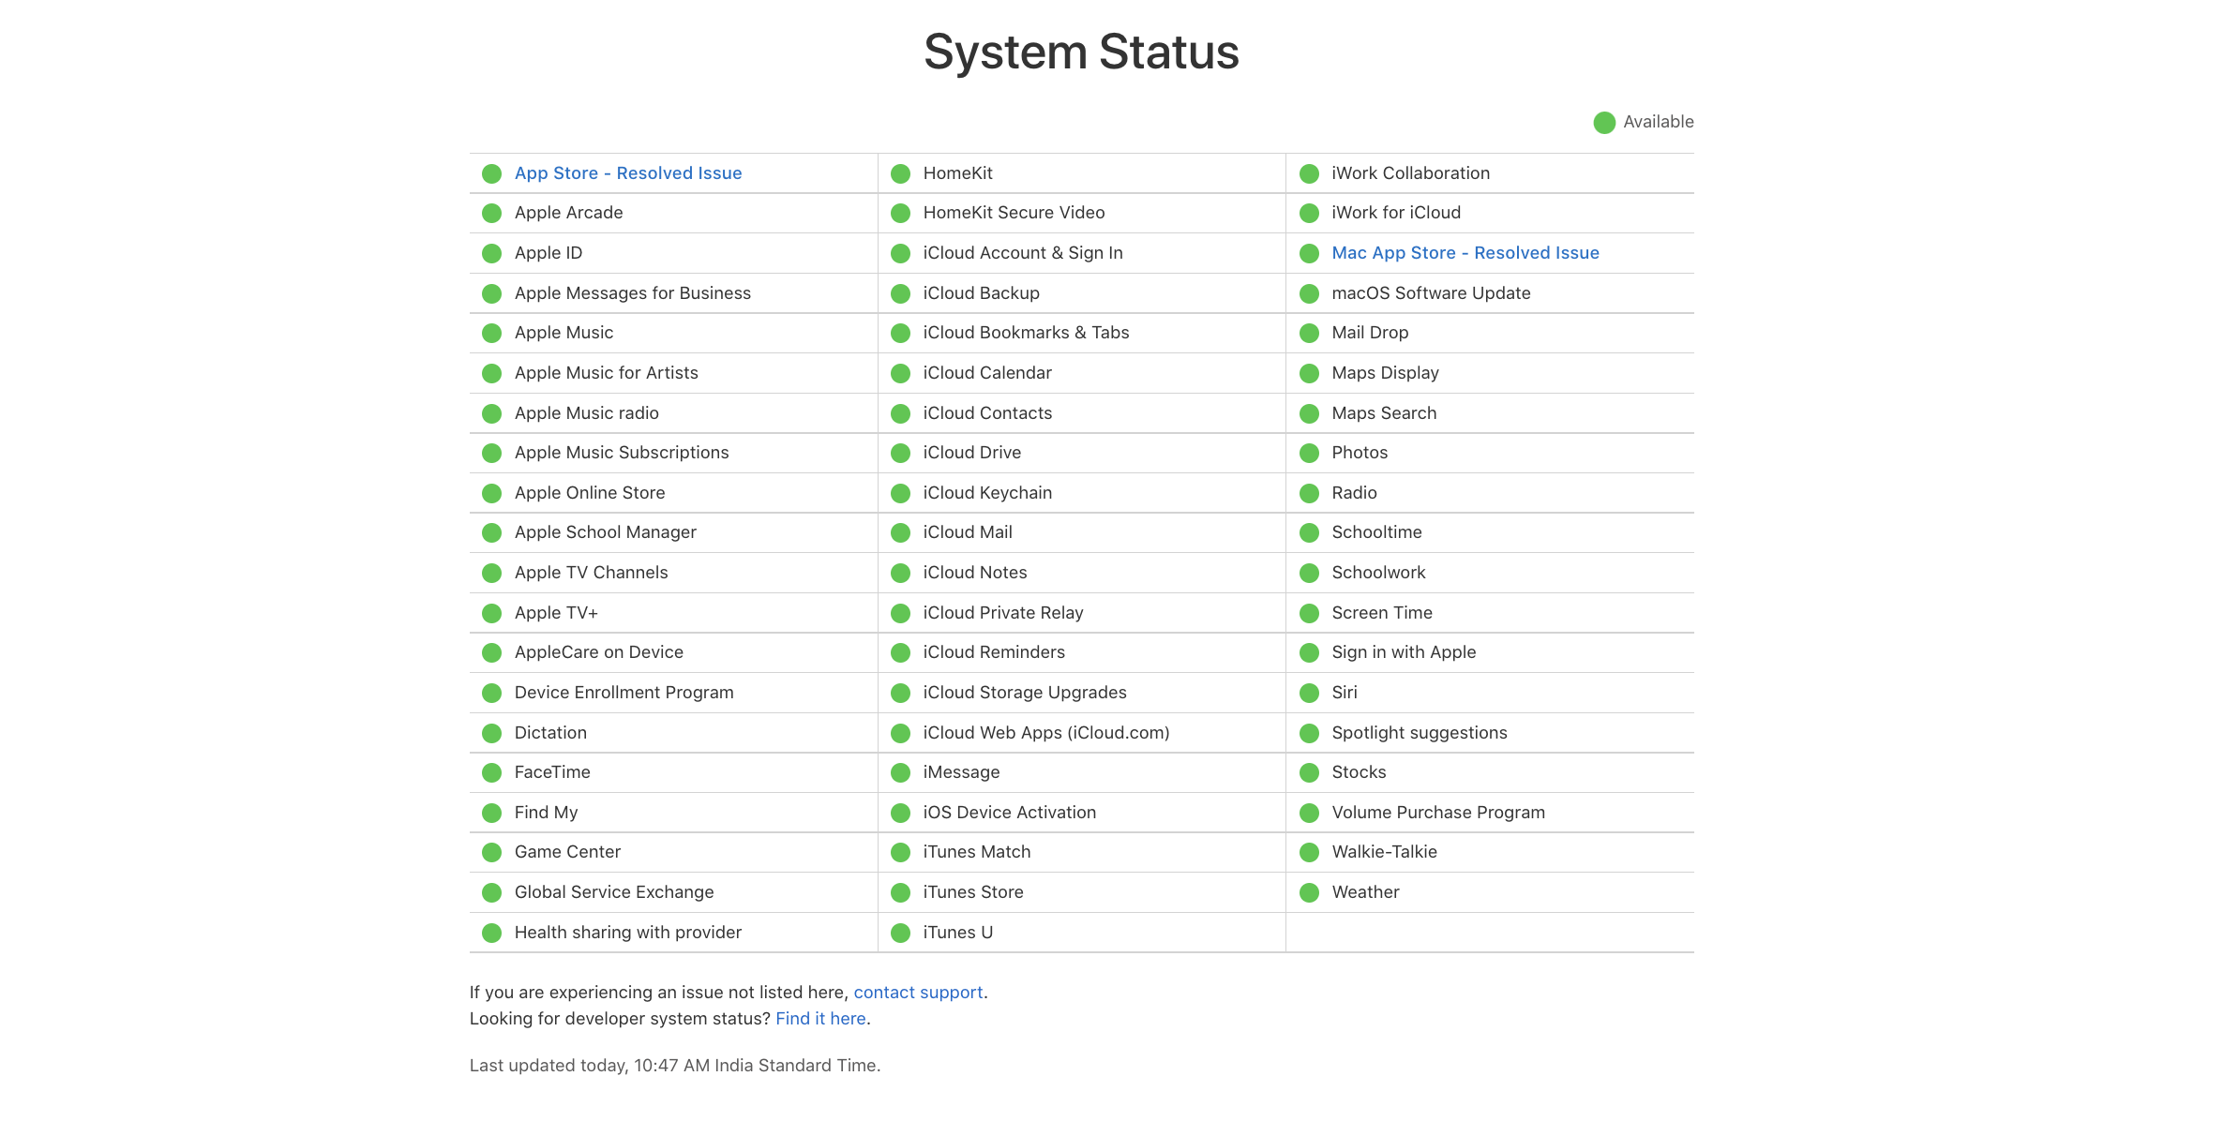Image resolution: width=2224 pixels, height=1121 pixels.
Task: Click the Sign in with Apple entry
Action: [x=1403, y=652]
